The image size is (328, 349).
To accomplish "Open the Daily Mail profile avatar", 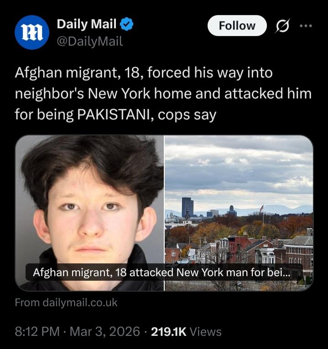I will tap(32, 32).
